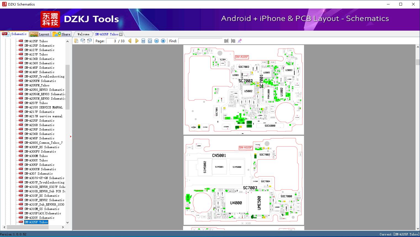
Task: Go to the next page arrow
Action: [137, 41]
